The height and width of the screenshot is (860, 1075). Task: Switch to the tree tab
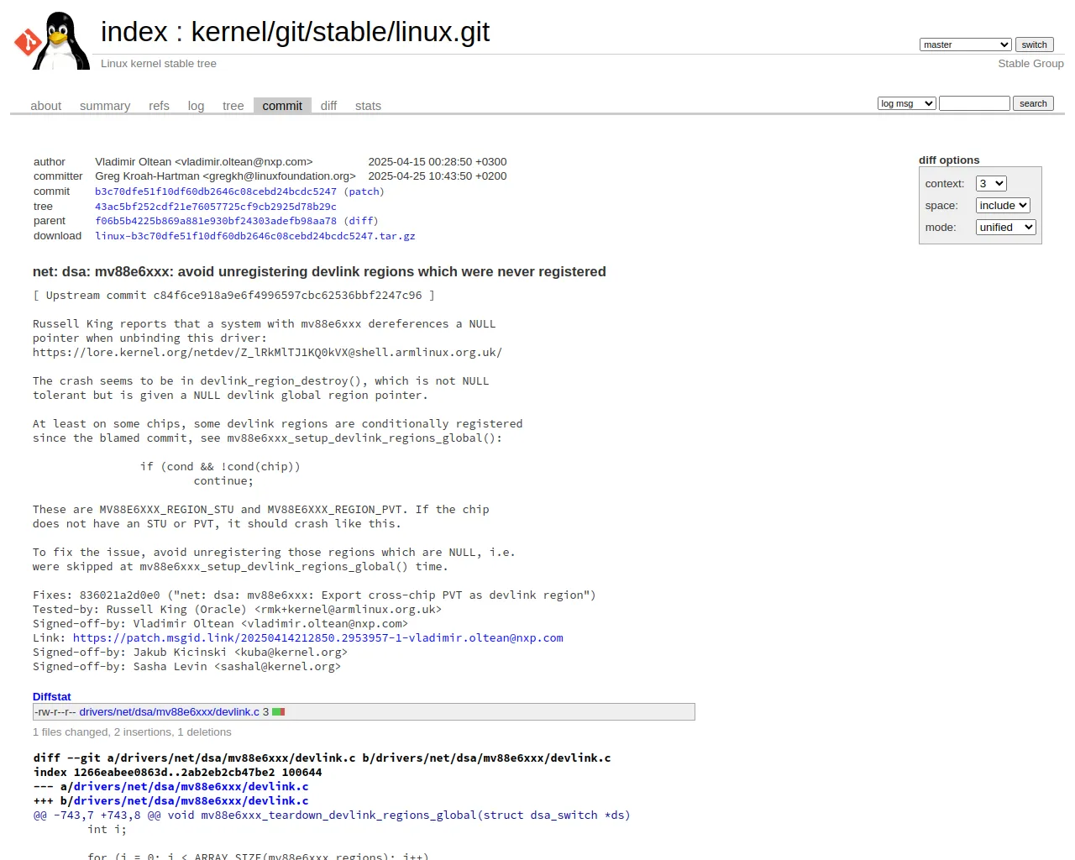(x=233, y=106)
